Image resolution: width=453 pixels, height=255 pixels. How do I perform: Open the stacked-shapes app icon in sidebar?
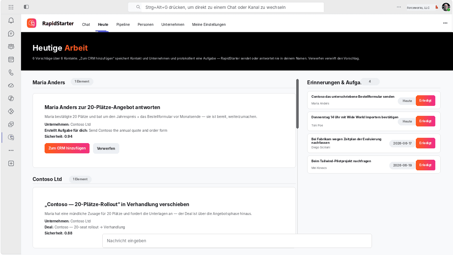(x=11, y=124)
